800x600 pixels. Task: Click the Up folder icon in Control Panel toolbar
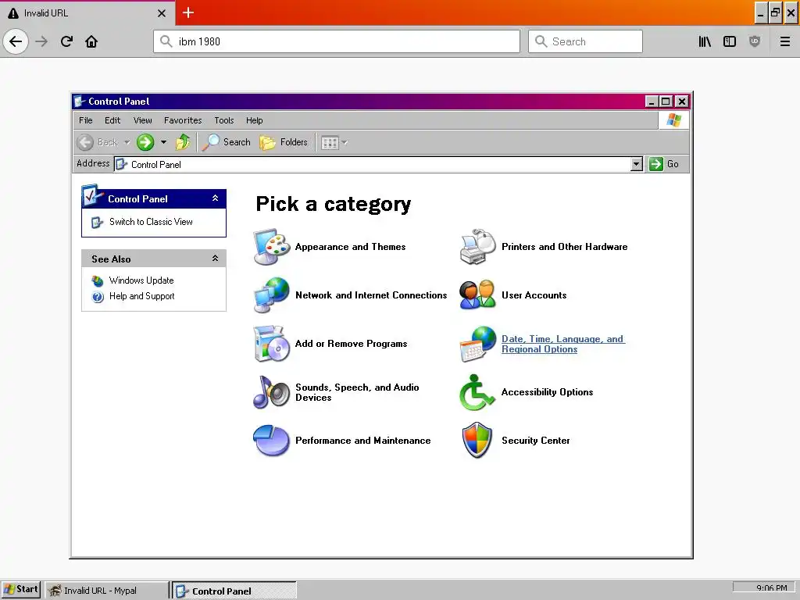183,142
